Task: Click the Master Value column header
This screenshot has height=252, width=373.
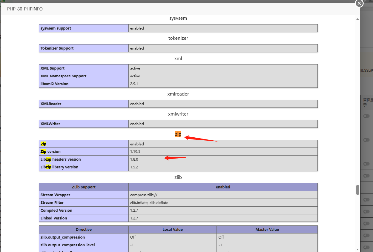Action: click(x=267, y=230)
